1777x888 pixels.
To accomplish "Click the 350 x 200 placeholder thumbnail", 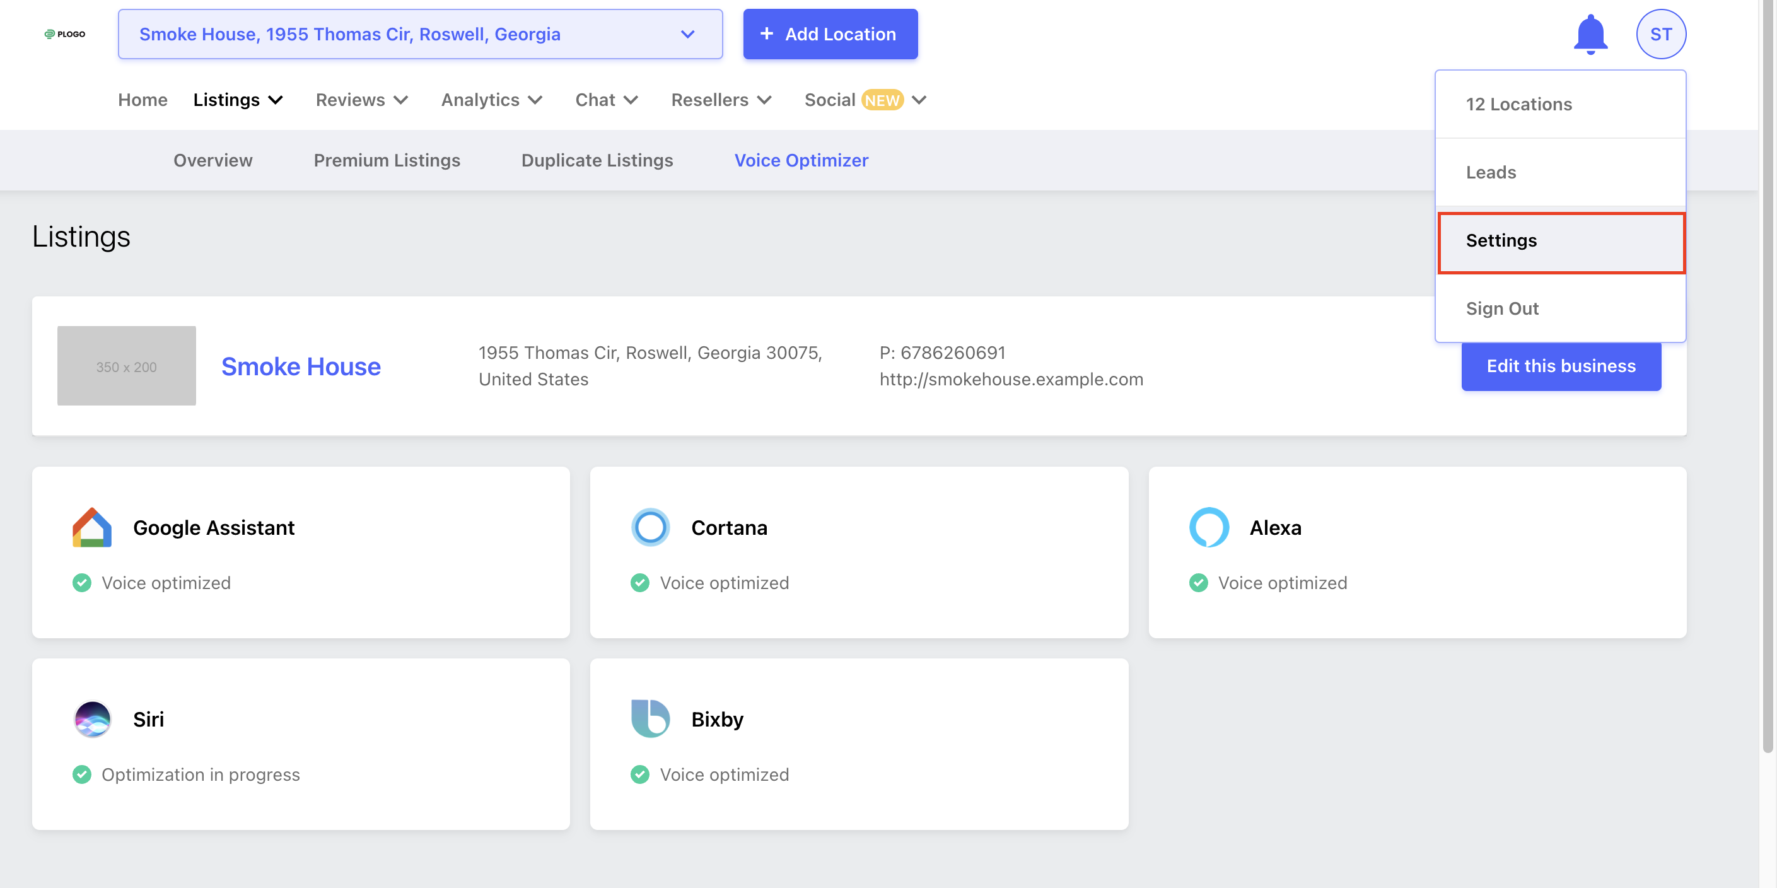I will pyautogui.click(x=126, y=366).
